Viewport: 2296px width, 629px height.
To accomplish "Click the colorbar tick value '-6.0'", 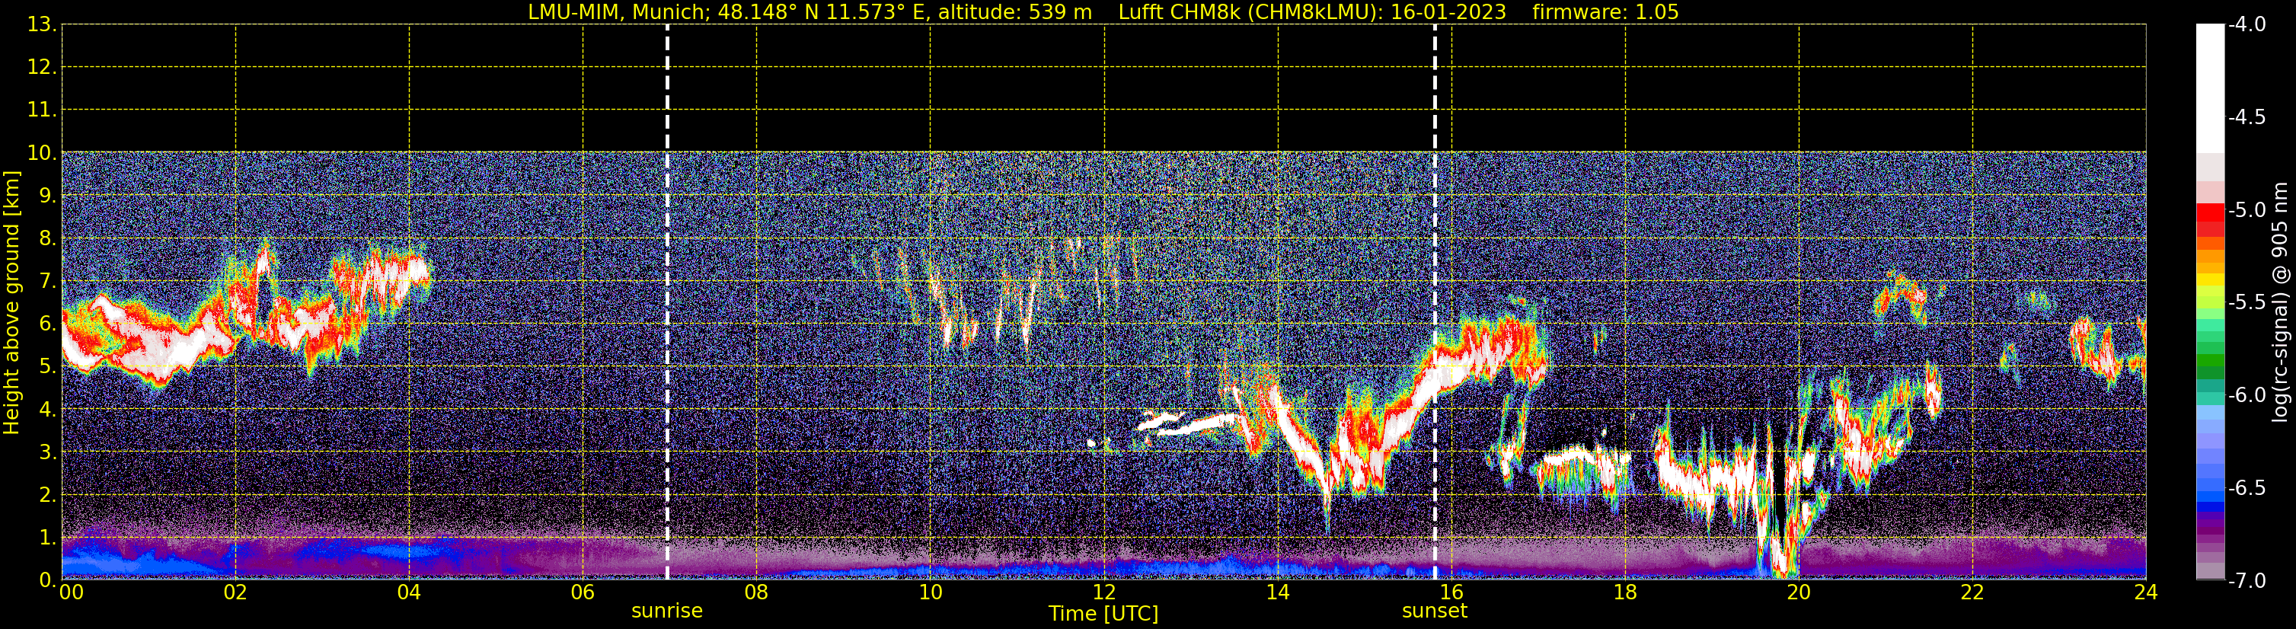I will tap(2246, 395).
